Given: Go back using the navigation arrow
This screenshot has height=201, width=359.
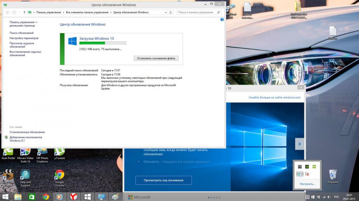Looking at the screenshot, I should (7, 12).
